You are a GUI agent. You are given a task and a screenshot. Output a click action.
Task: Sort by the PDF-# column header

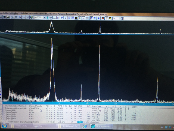60,106
